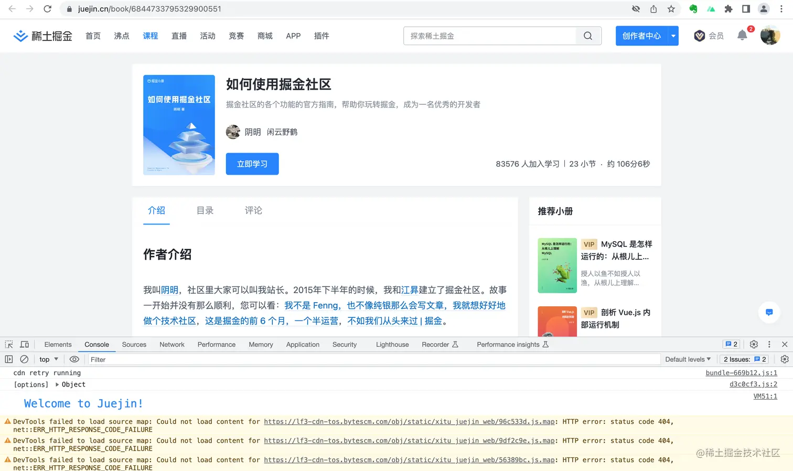Activate the DevTools inspect element picker

pos(9,345)
